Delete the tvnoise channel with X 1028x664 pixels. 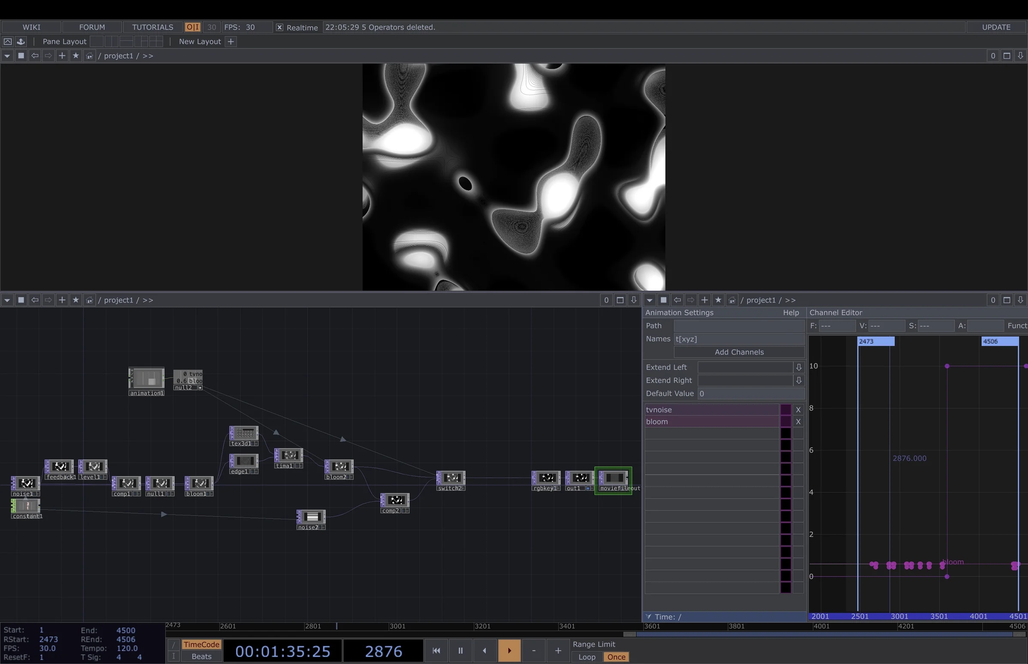click(798, 410)
